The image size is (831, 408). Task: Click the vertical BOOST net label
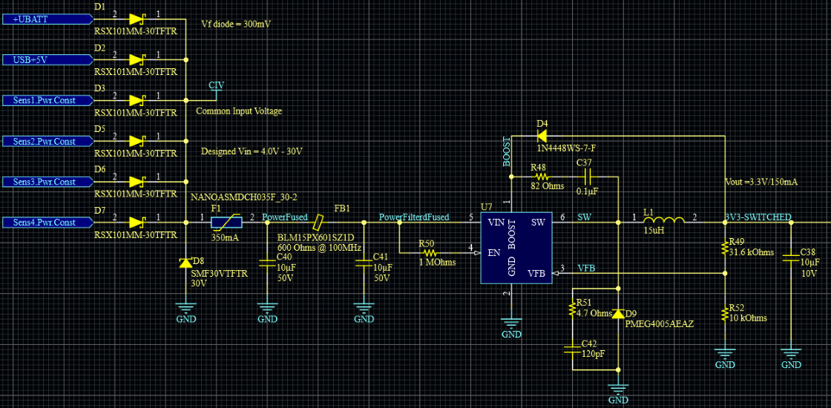[x=507, y=153]
